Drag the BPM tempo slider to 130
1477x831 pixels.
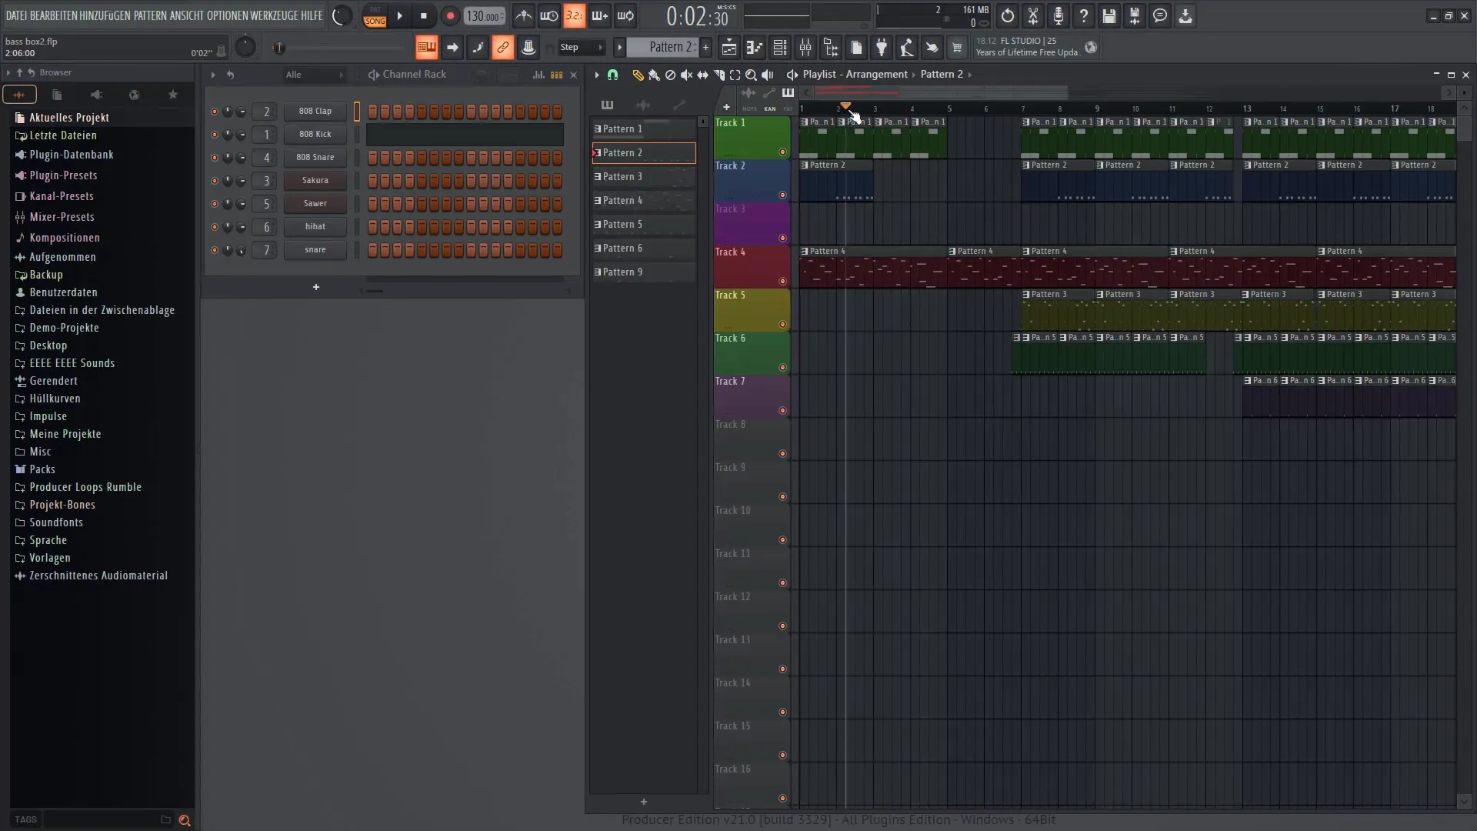point(483,15)
